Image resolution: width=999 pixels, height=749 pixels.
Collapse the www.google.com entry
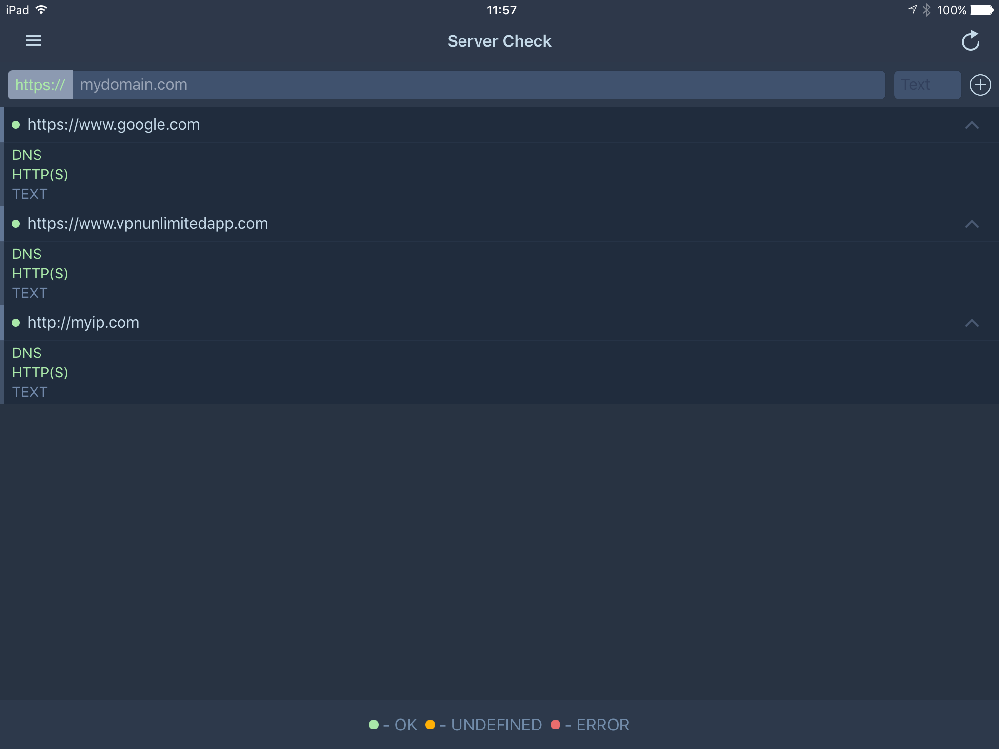click(x=972, y=125)
